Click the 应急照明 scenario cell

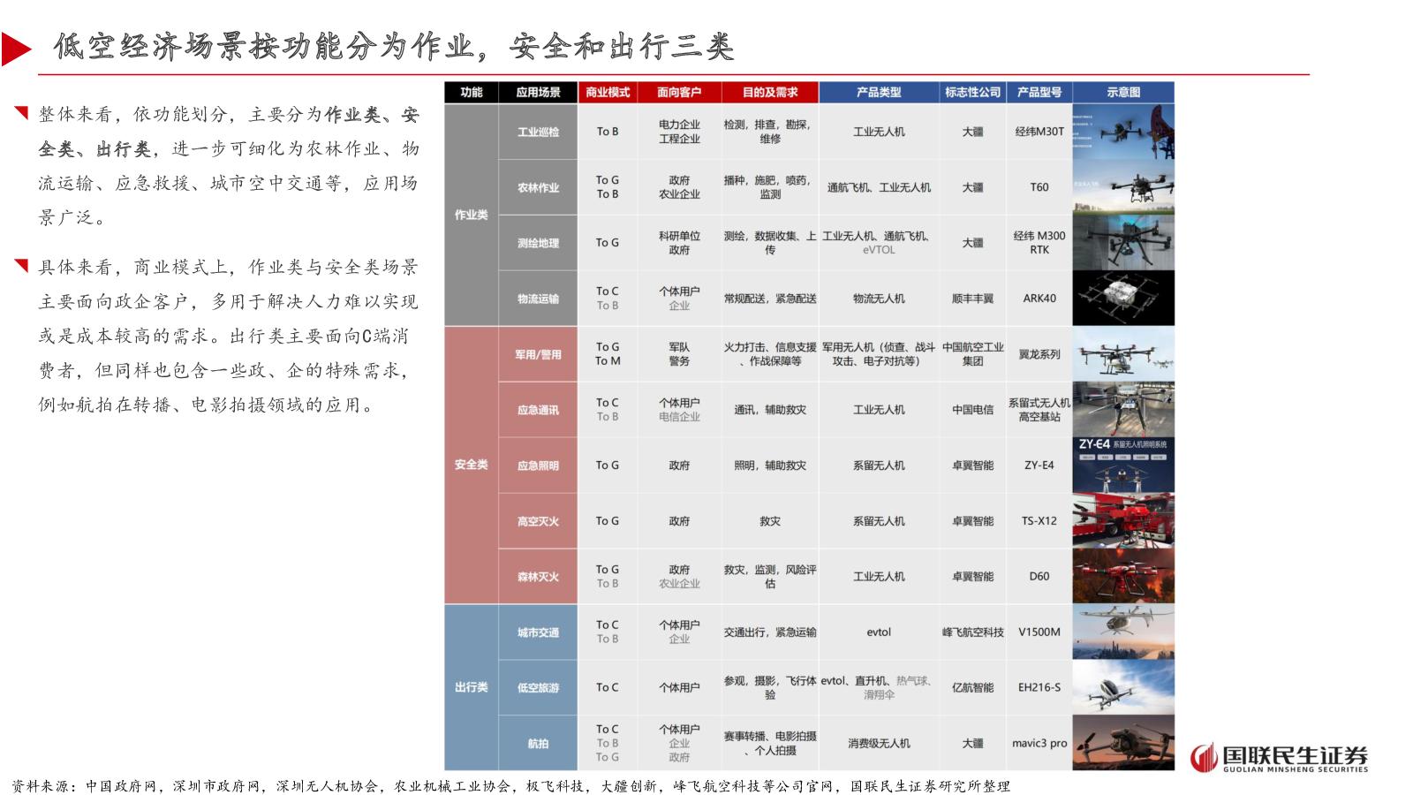[538, 466]
